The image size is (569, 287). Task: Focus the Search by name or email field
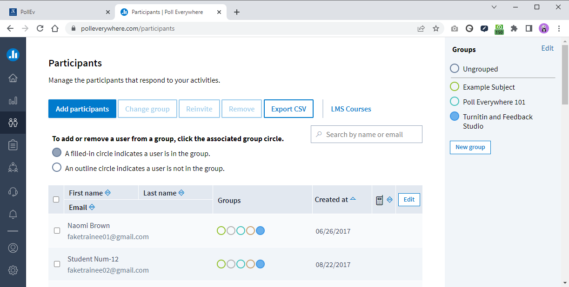click(x=367, y=134)
